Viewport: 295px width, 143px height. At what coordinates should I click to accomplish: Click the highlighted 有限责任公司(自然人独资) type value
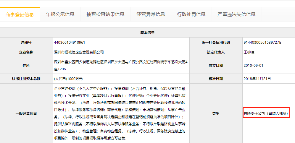[x=266, y=113]
